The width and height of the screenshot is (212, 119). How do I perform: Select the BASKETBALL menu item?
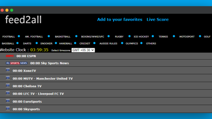[x=63, y=37]
